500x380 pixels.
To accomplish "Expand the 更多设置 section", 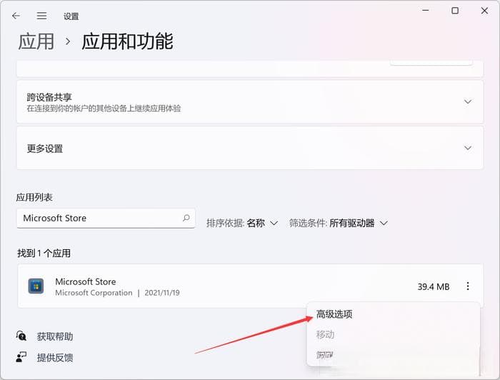I will point(467,148).
